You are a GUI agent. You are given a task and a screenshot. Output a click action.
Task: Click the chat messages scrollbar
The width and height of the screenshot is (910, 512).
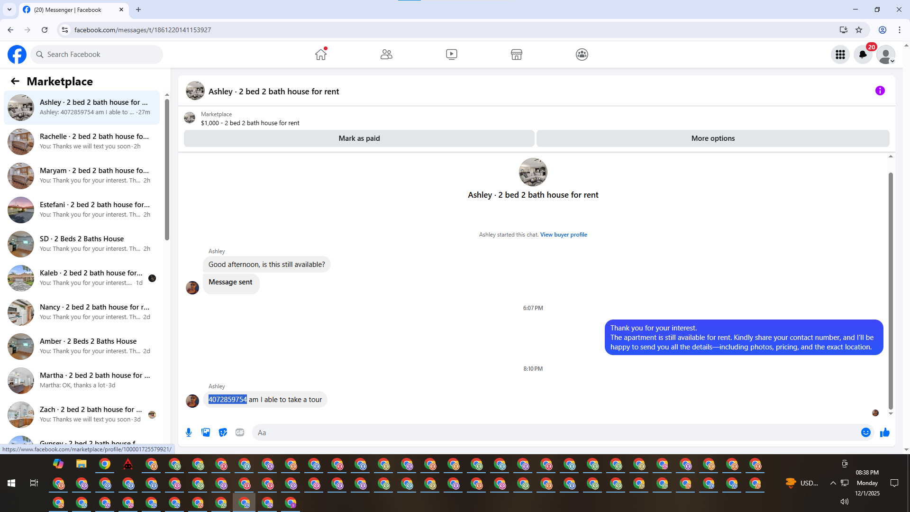(891, 291)
